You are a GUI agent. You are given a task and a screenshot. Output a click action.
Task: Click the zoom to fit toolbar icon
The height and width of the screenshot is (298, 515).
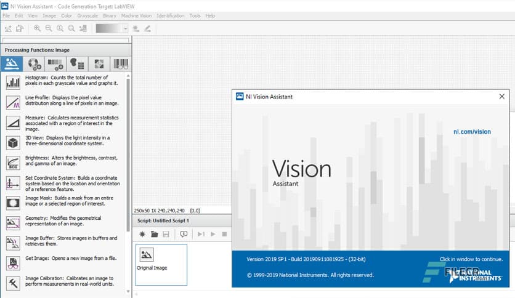pyautogui.click(x=71, y=28)
